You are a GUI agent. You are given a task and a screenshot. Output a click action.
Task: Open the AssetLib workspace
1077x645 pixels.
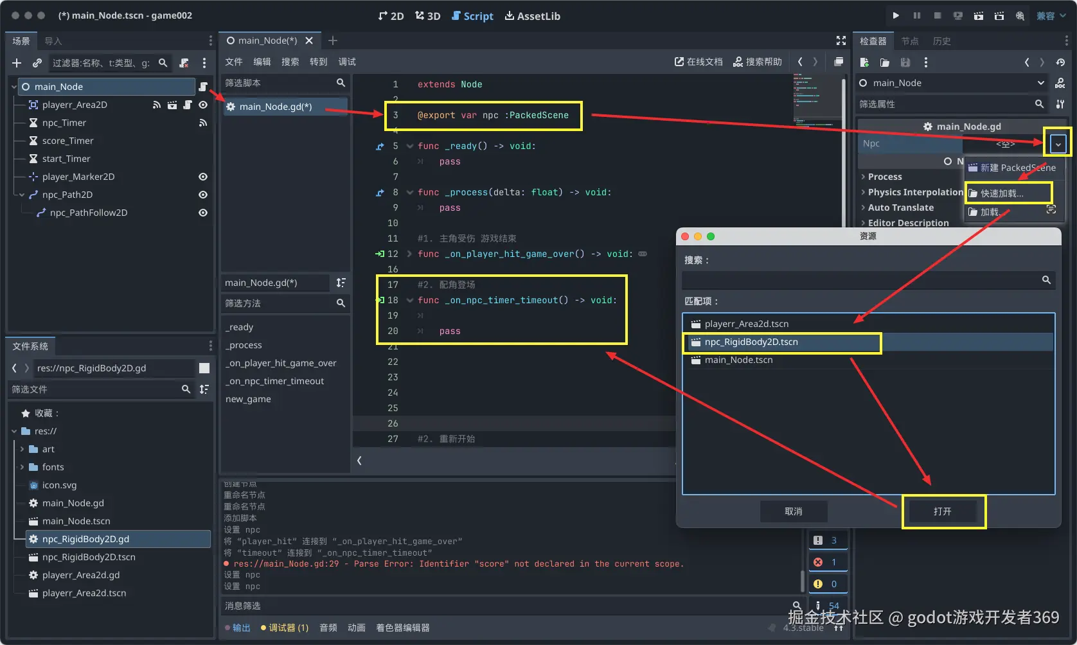[532, 16]
